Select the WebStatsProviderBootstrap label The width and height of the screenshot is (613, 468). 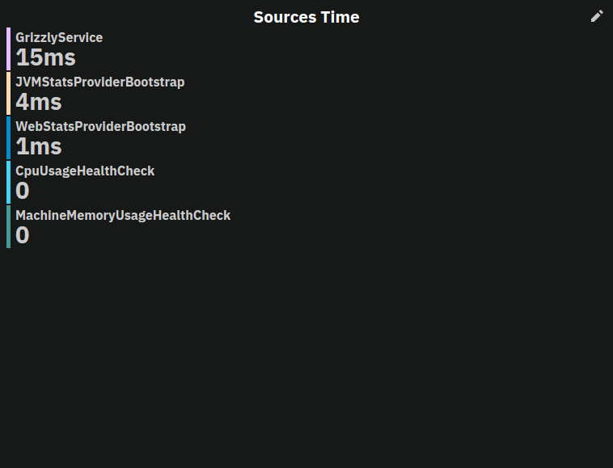pos(100,126)
